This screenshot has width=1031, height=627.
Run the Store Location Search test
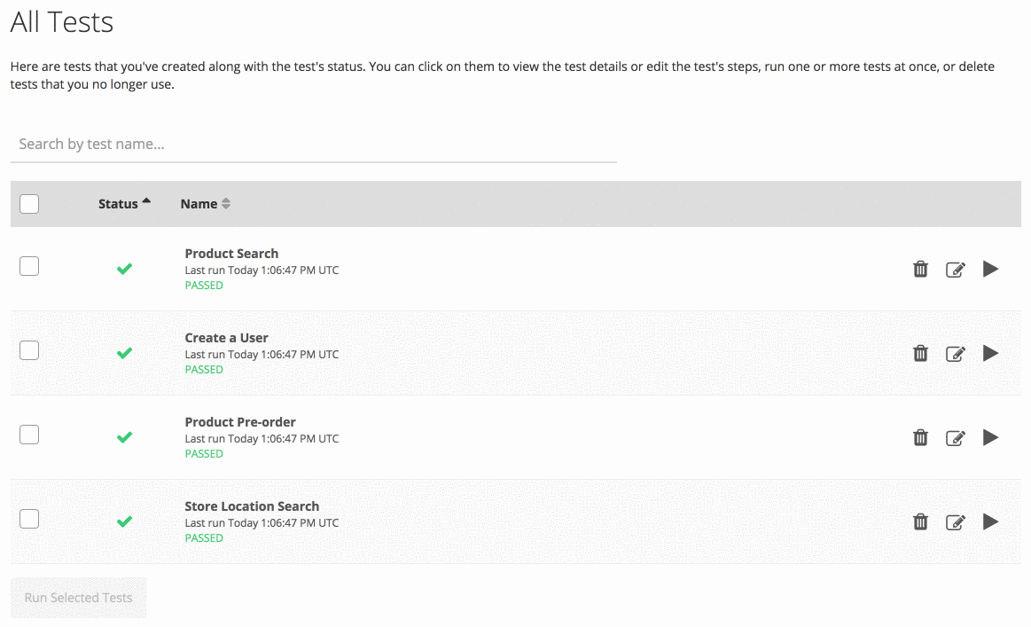pyautogui.click(x=990, y=521)
